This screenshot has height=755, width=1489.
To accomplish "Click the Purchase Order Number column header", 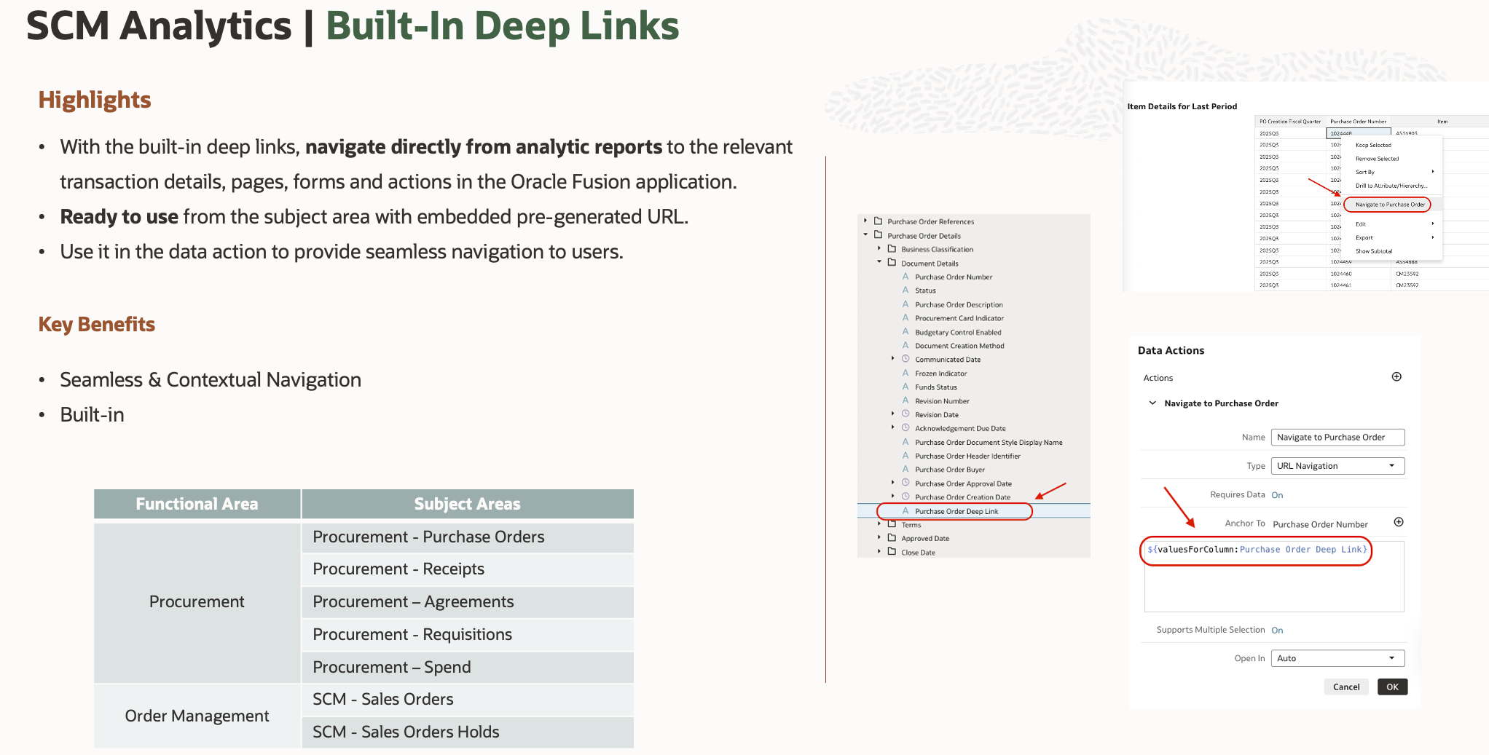I will pos(1358,122).
